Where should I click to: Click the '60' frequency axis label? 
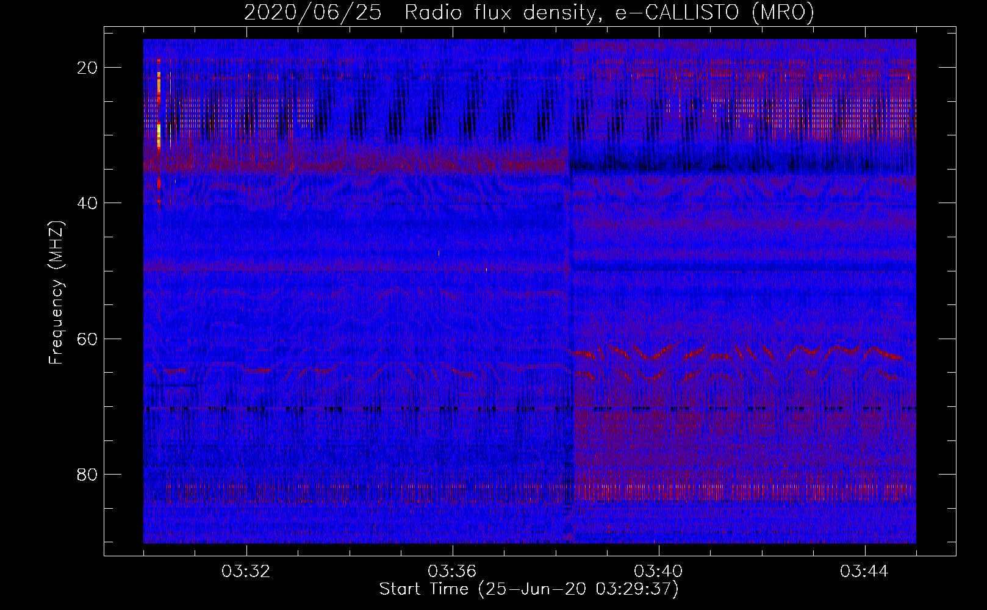(x=88, y=339)
